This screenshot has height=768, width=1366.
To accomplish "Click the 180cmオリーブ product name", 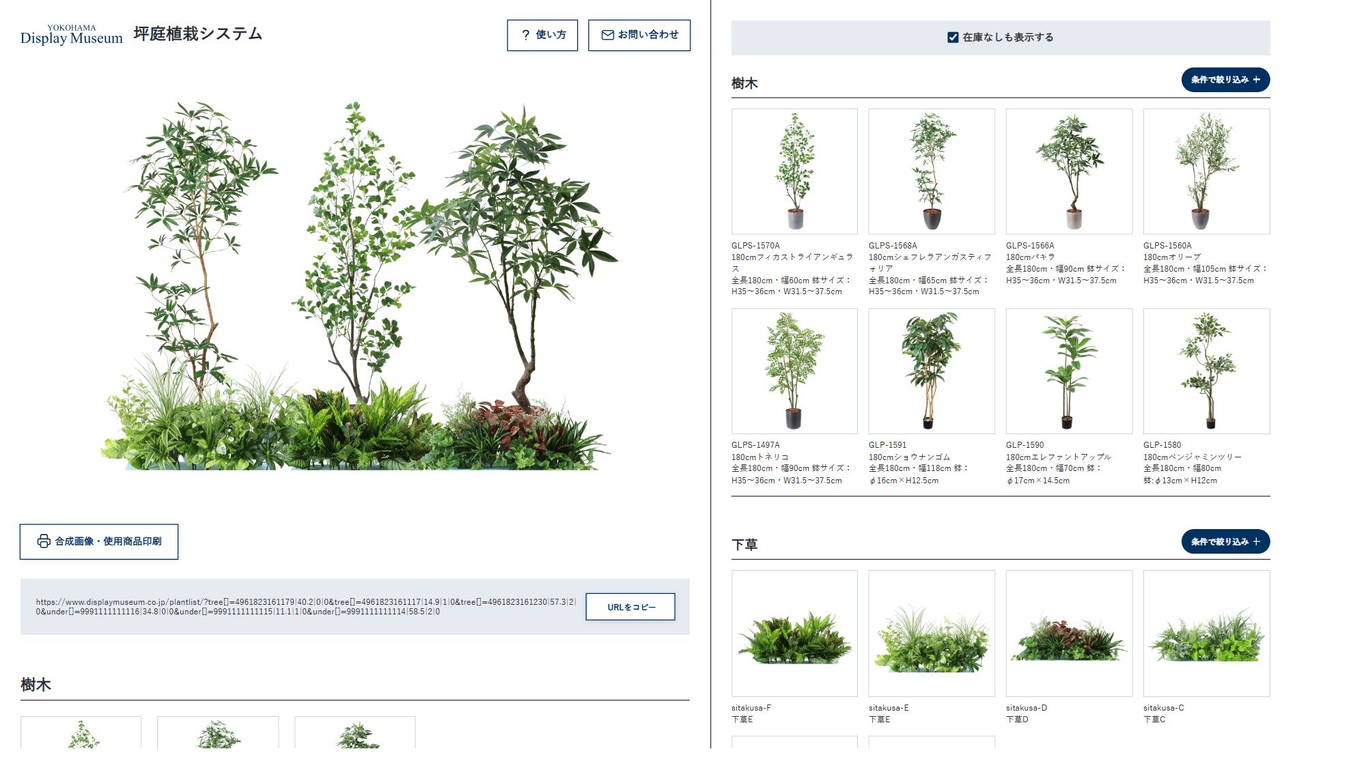I will pos(1172,257).
